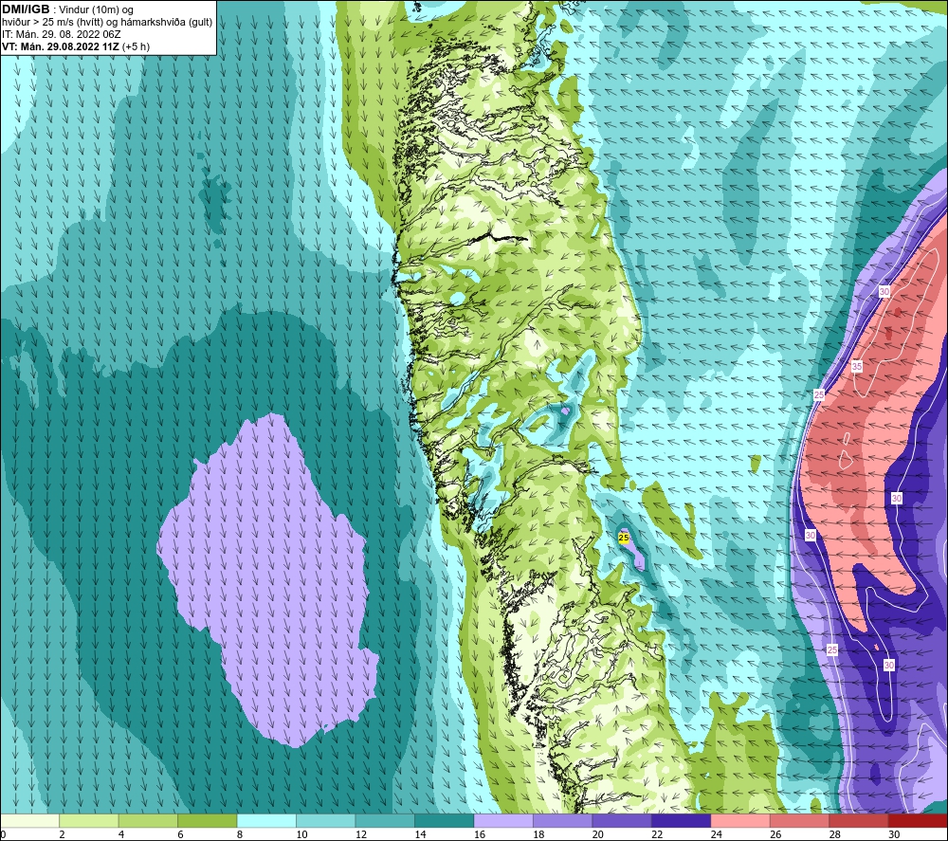948x841 pixels.
Task: Click the white 35 gust contour label
Action: click(857, 366)
